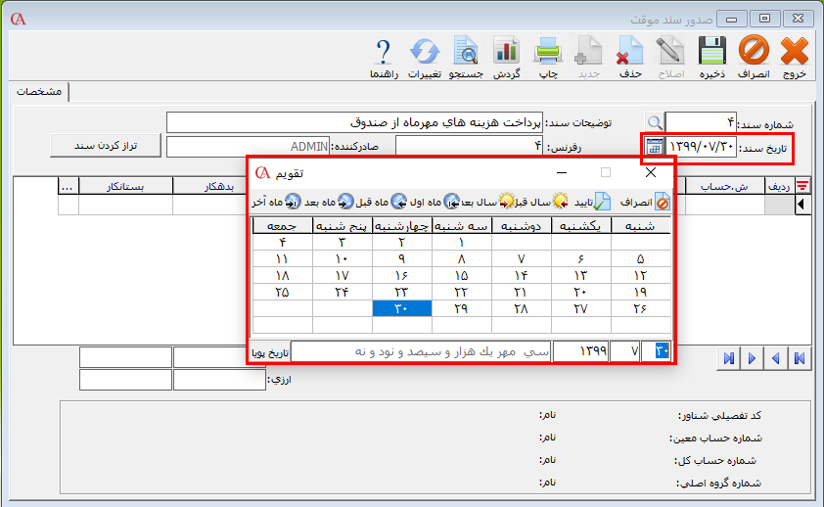
Task: Go to previous record navigation arrow
Action: (776, 358)
